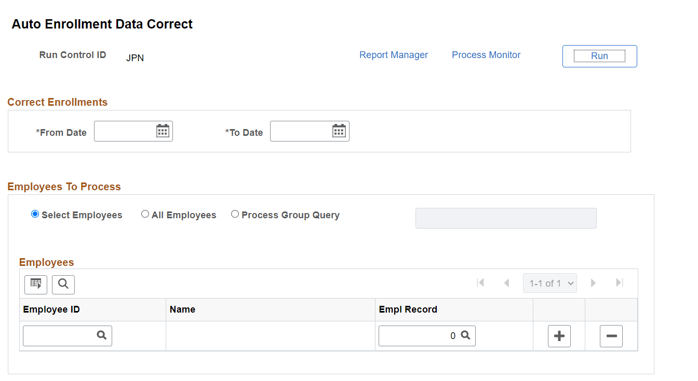Enable the Process Group Query option
698x381 pixels.
pyautogui.click(x=235, y=214)
